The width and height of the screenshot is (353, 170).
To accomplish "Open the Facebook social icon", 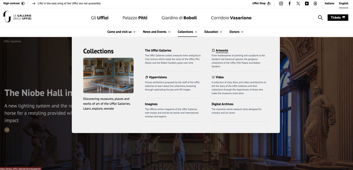I will [x=289, y=4].
